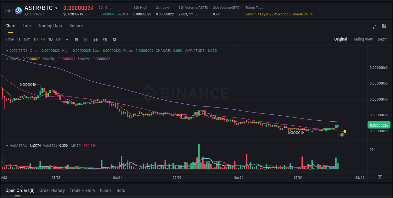Expand chart to fullscreen view
This screenshot has width=393, height=198.
374,27
